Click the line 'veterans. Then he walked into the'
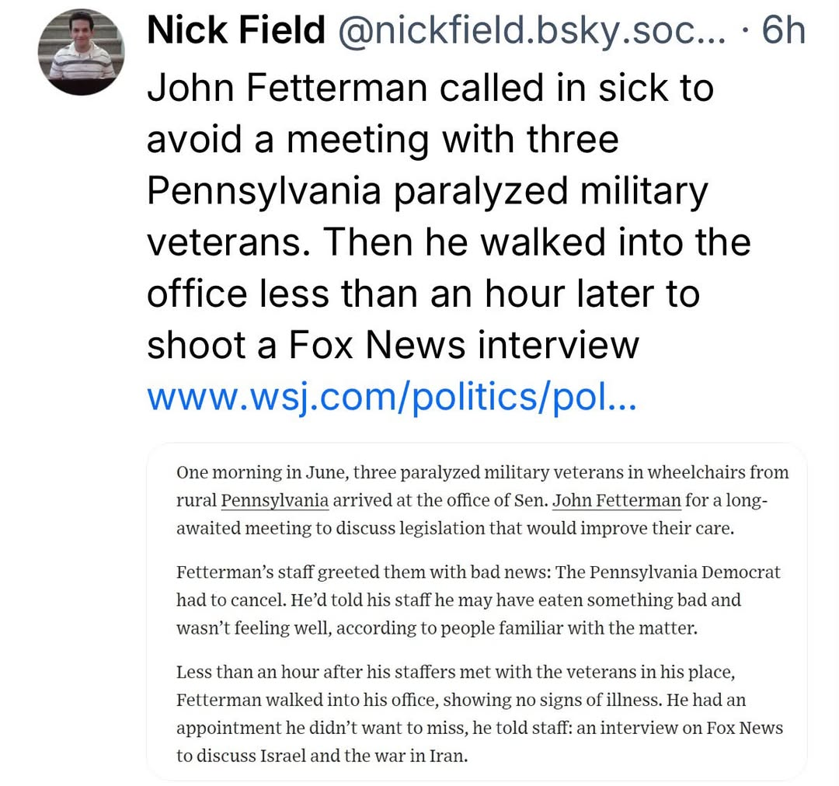Viewport: 839px width, 786px height. tap(449, 242)
